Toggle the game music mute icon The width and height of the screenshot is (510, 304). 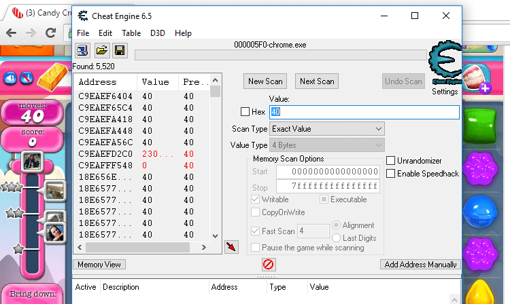(27, 78)
